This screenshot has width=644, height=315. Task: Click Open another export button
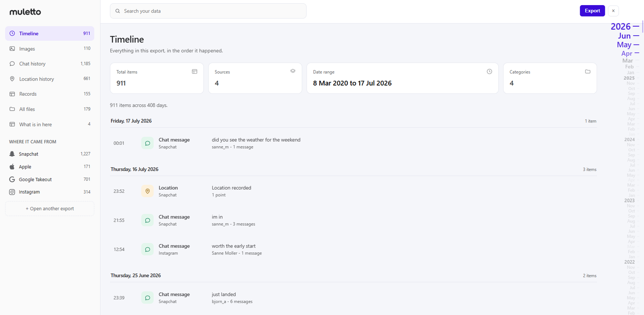tap(50, 209)
